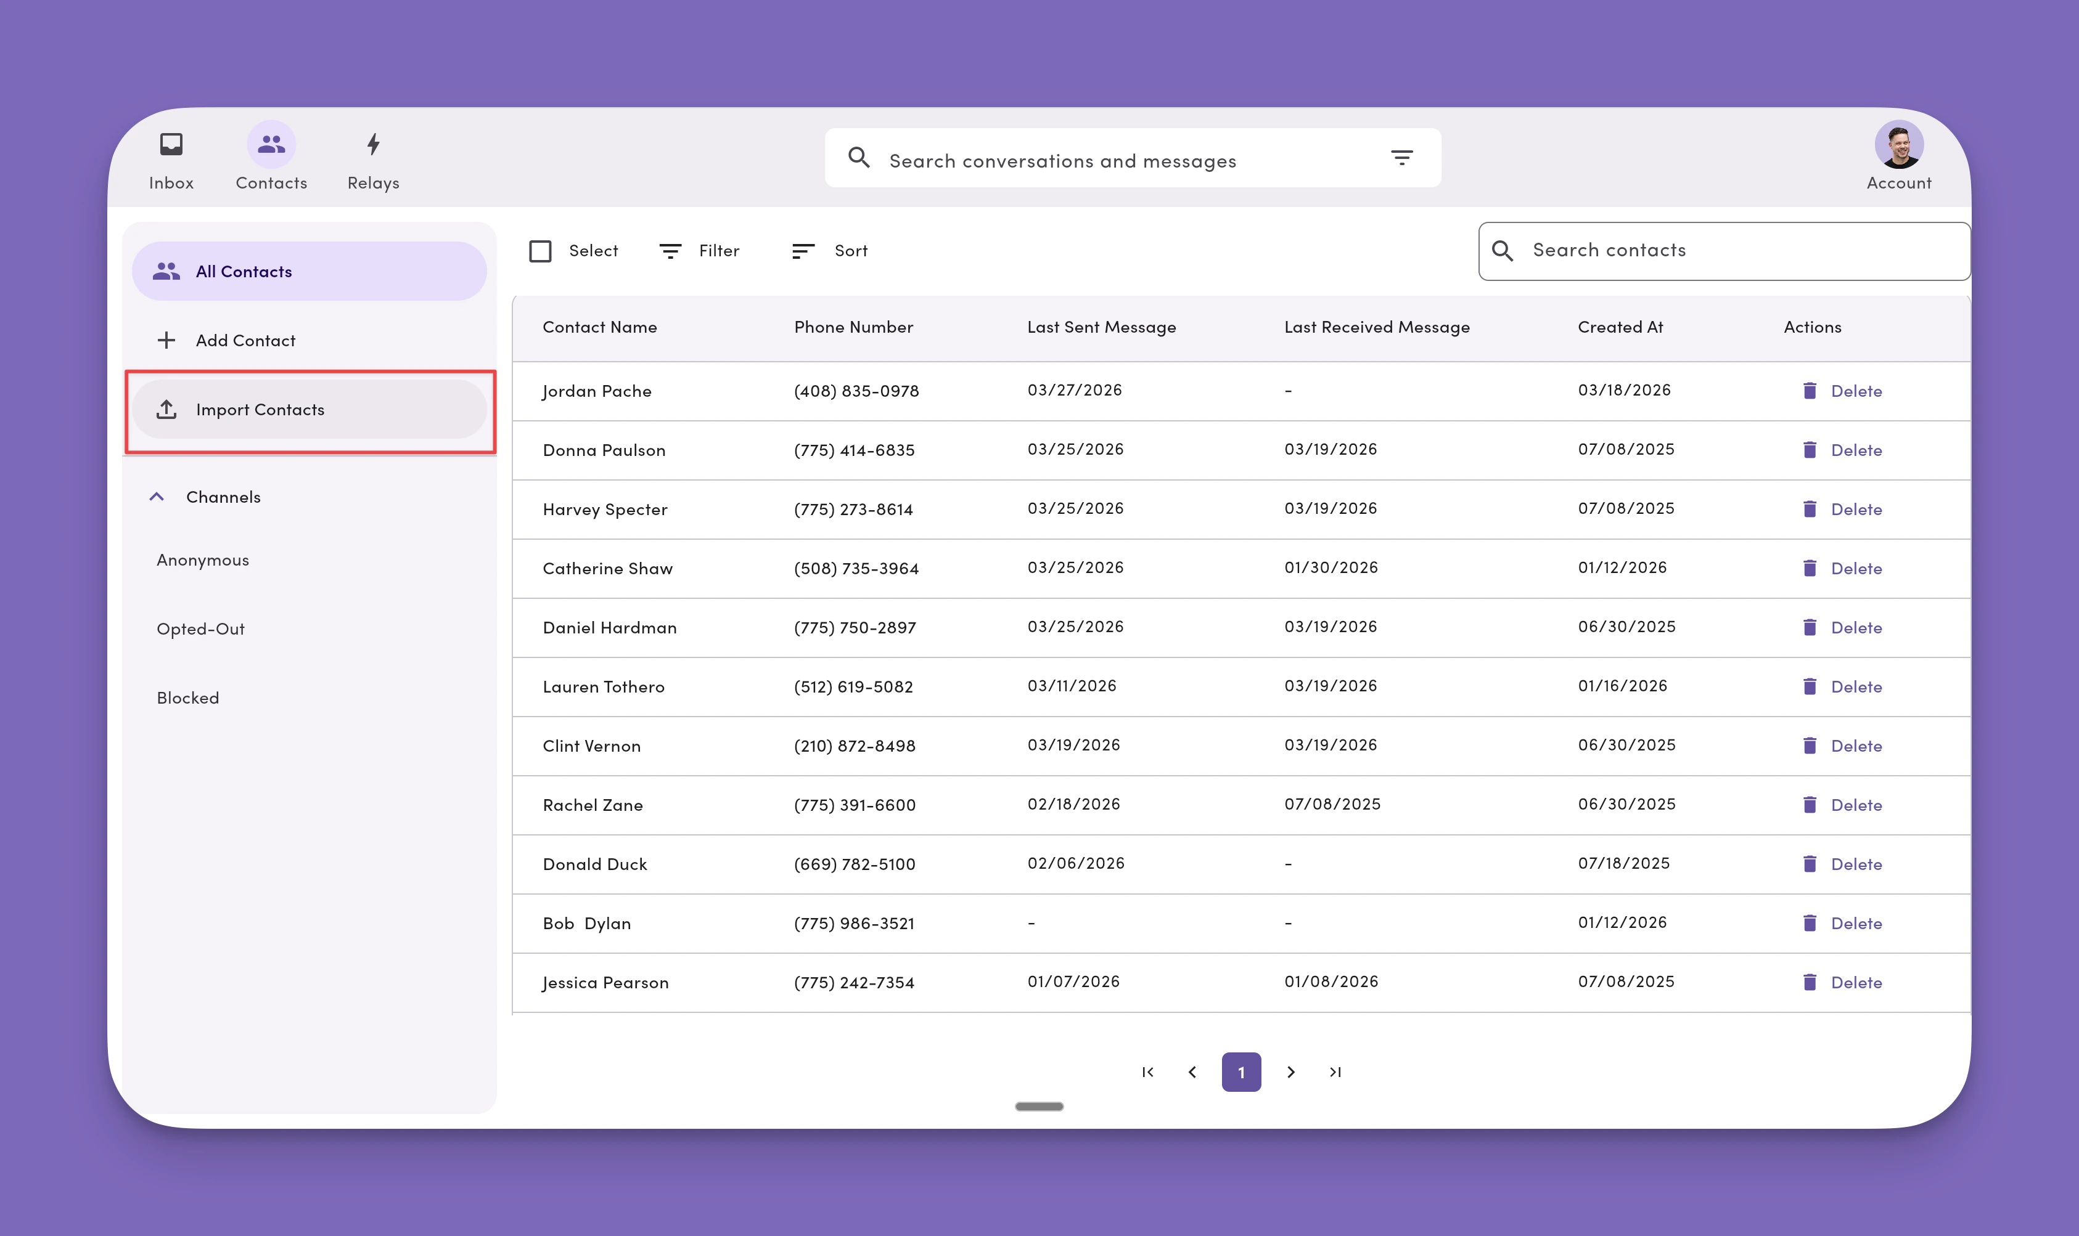
Task: Delete Rachel Zane contact
Action: pyautogui.click(x=1842, y=805)
